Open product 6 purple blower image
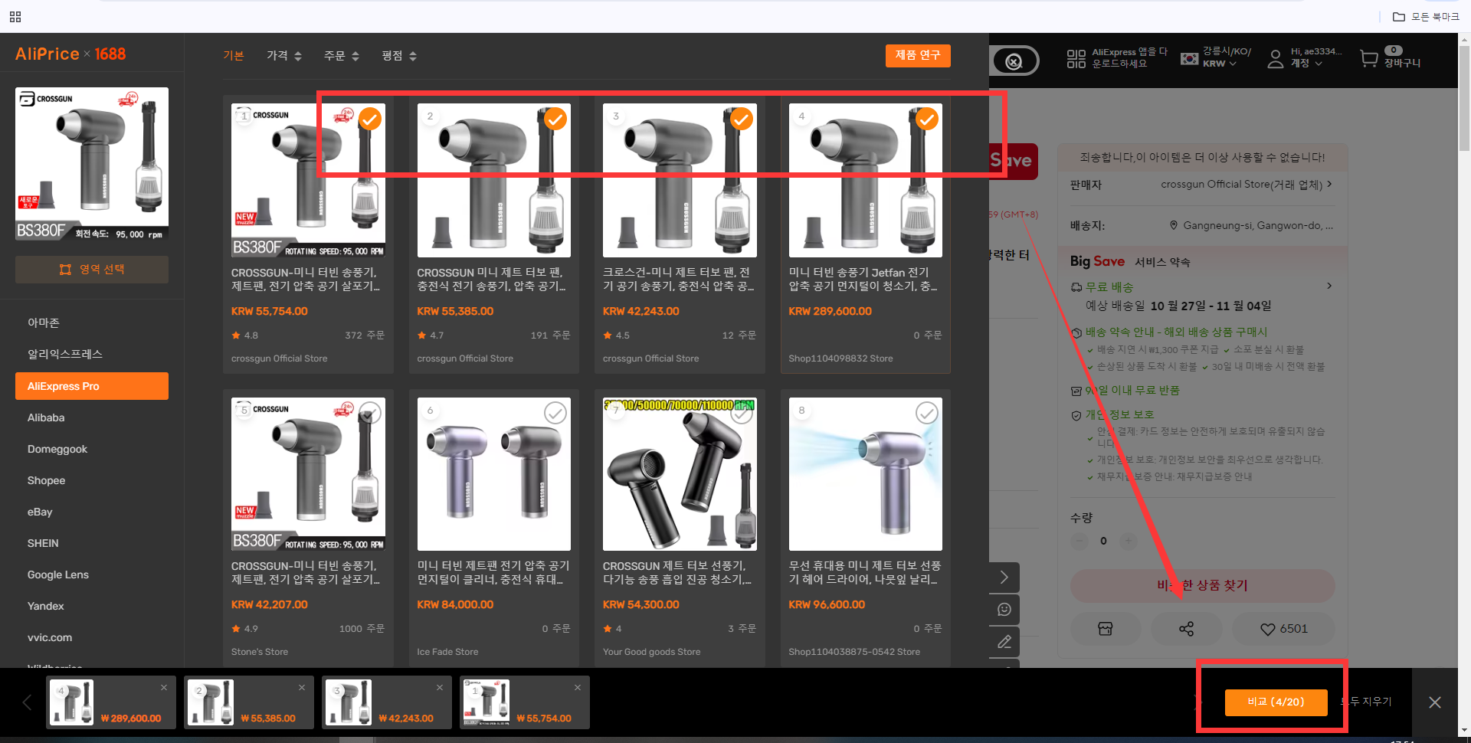The width and height of the screenshot is (1471, 743). (x=493, y=474)
